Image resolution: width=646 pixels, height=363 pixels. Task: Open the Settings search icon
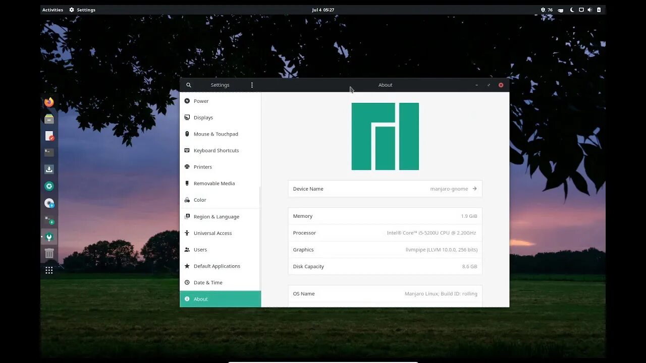pyautogui.click(x=189, y=85)
